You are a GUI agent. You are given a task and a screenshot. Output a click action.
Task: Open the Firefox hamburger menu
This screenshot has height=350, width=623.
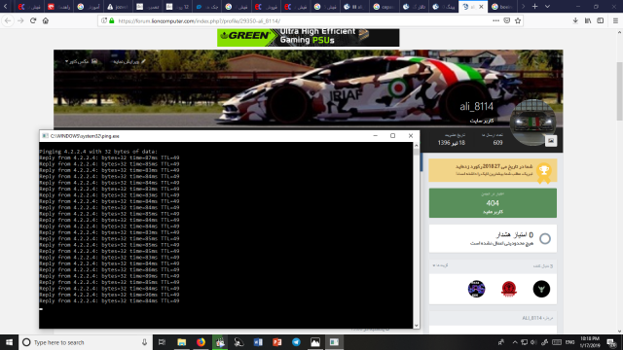(615, 20)
